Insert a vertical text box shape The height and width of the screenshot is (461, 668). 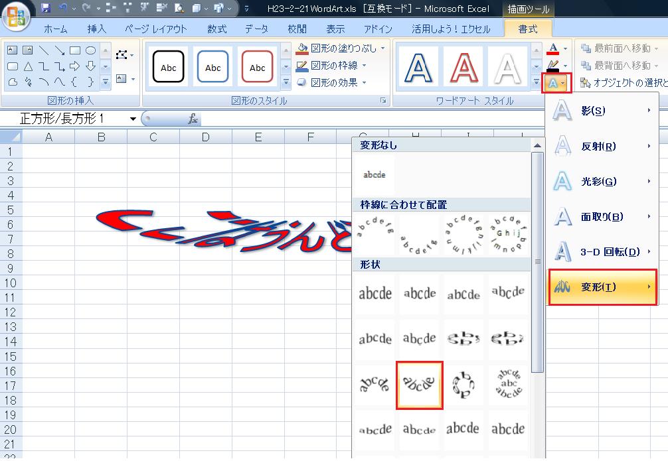point(28,50)
